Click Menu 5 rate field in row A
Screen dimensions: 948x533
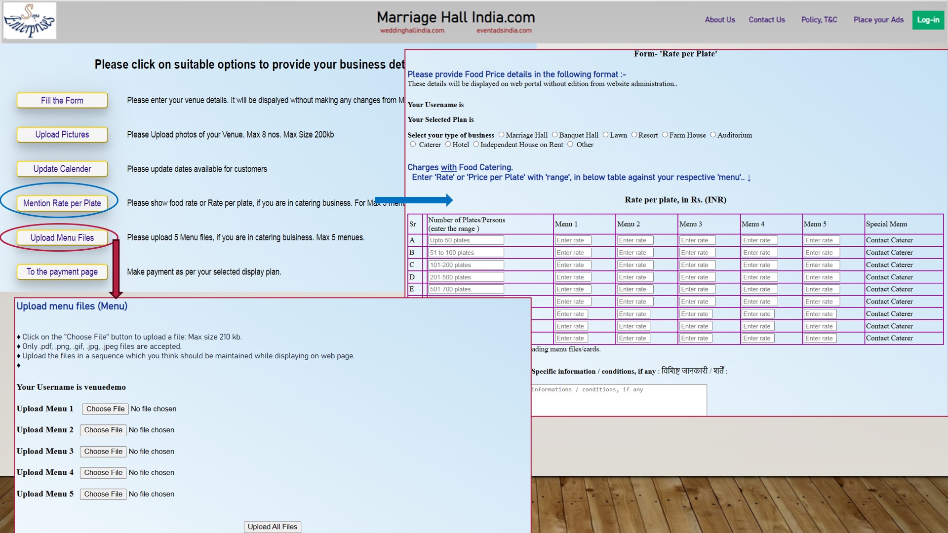coord(822,240)
